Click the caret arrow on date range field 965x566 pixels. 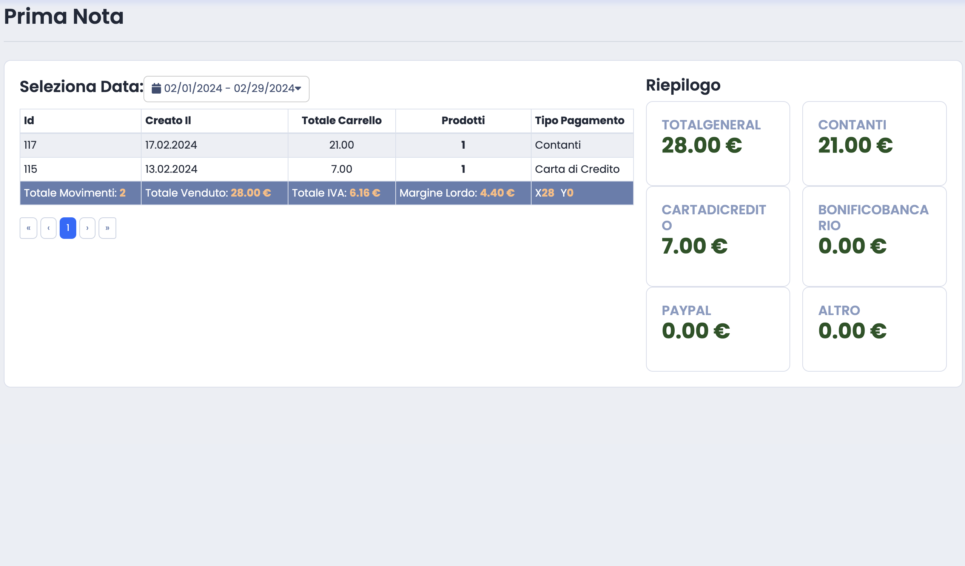click(x=298, y=88)
